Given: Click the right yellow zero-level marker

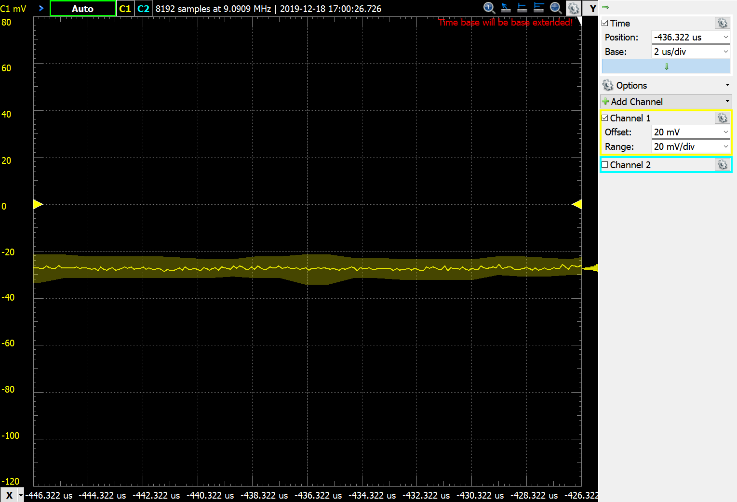Looking at the screenshot, I should [576, 204].
